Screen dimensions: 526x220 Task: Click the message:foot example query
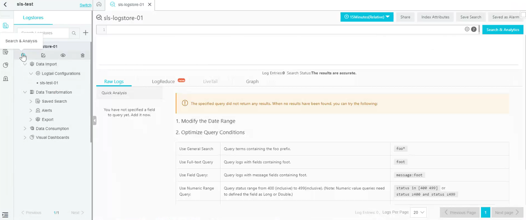[409, 175]
